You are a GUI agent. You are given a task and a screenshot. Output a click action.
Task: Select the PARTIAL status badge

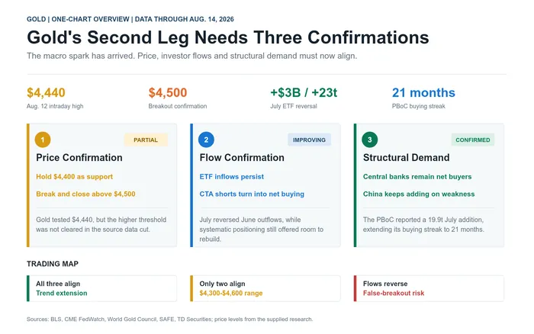pyautogui.click(x=146, y=140)
